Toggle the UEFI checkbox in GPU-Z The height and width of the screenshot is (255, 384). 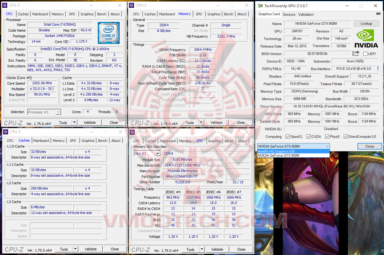click(x=365, y=54)
